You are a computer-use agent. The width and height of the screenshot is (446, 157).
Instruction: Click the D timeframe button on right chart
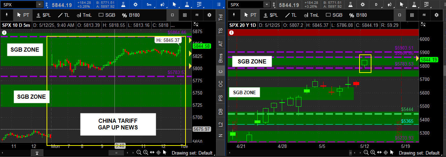(376, 5)
